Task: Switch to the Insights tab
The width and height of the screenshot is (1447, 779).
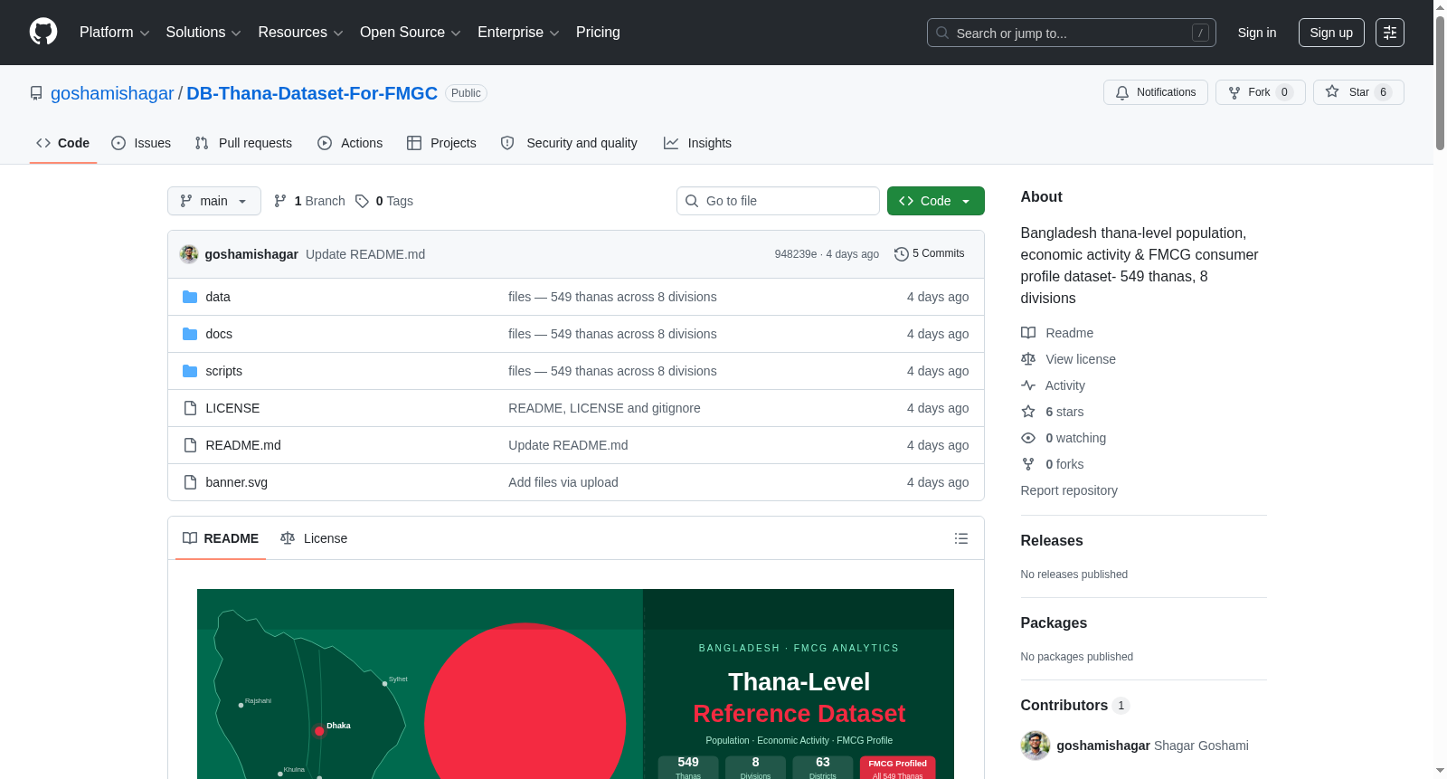Action: [697, 143]
